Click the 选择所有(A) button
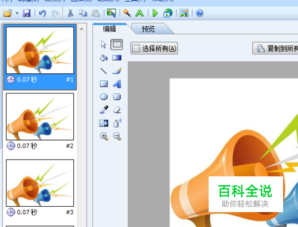The height and width of the screenshot is (227, 298). click(154, 48)
